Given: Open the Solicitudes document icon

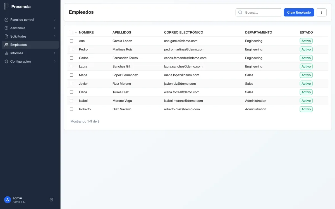Looking at the screenshot, I should tap(6, 36).
